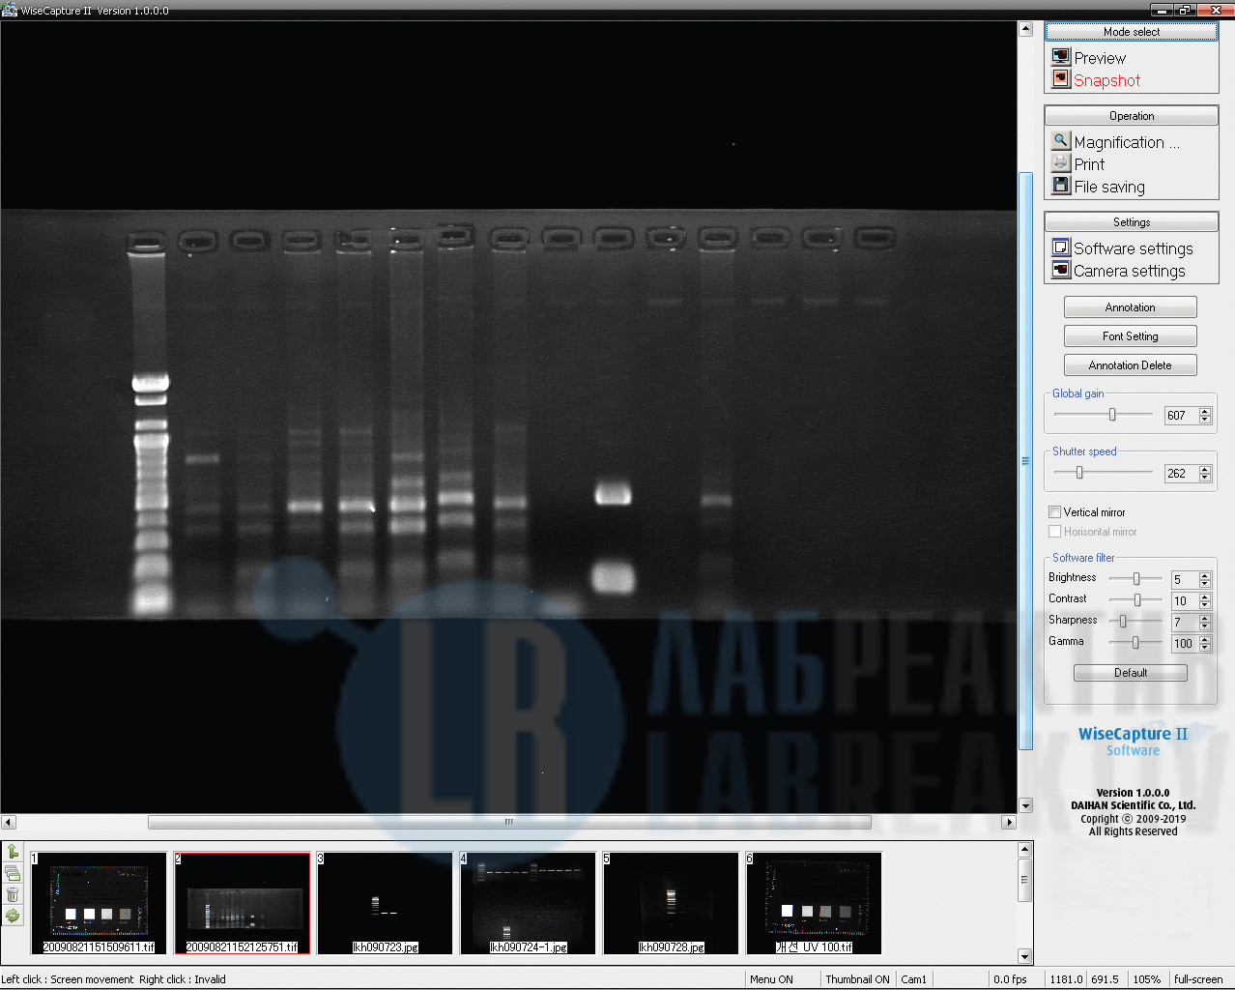
Task: Select thumbnail lkh090728.jpg
Action: click(x=671, y=903)
